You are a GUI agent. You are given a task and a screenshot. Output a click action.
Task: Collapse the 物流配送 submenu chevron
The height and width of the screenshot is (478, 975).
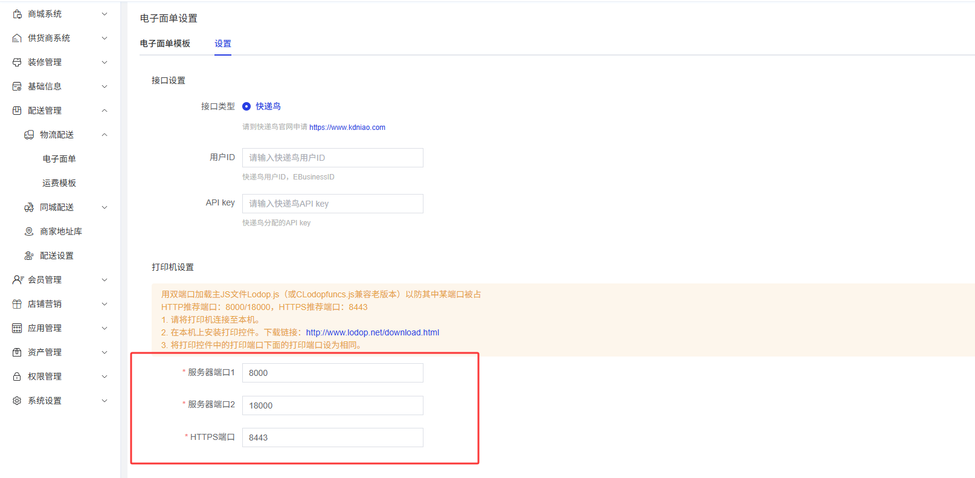coord(105,135)
